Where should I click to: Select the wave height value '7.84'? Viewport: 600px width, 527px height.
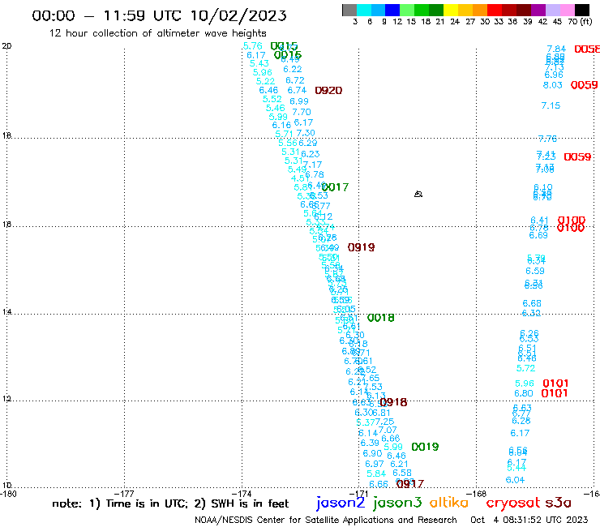click(x=556, y=49)
